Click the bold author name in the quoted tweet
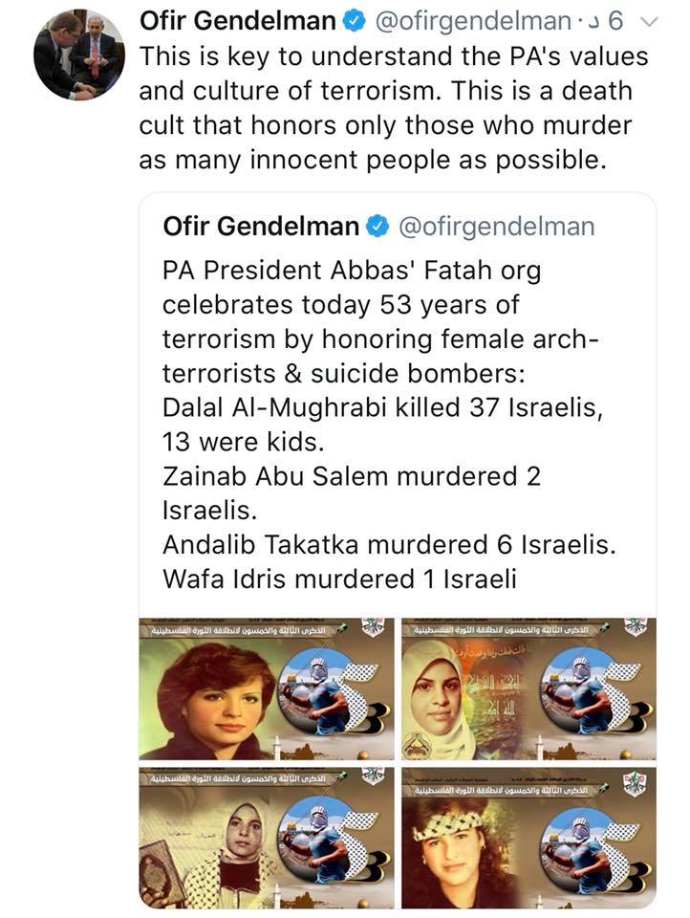Image resolution: width=690 pixels, height=918 pixels. pos(261,227)
